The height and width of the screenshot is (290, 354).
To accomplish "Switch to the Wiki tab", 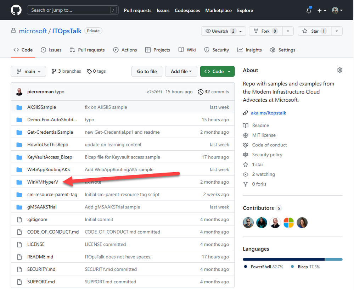I will 187,50.
